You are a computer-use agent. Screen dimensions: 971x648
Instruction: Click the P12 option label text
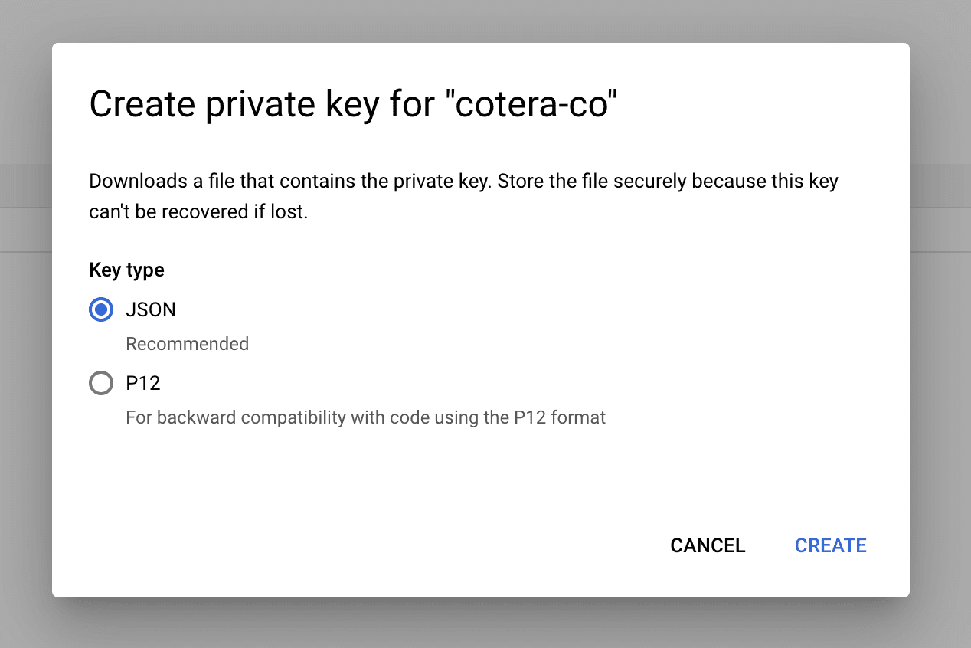coord(143,383)
